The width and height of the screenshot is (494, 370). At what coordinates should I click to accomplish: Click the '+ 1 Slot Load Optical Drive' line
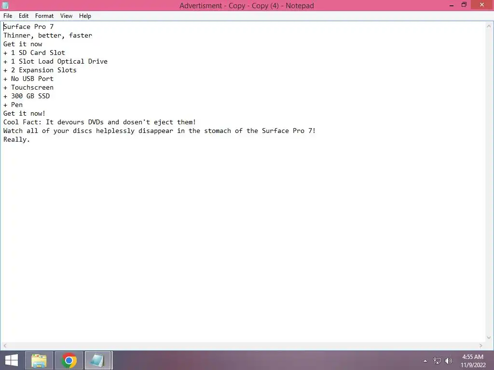55,61
